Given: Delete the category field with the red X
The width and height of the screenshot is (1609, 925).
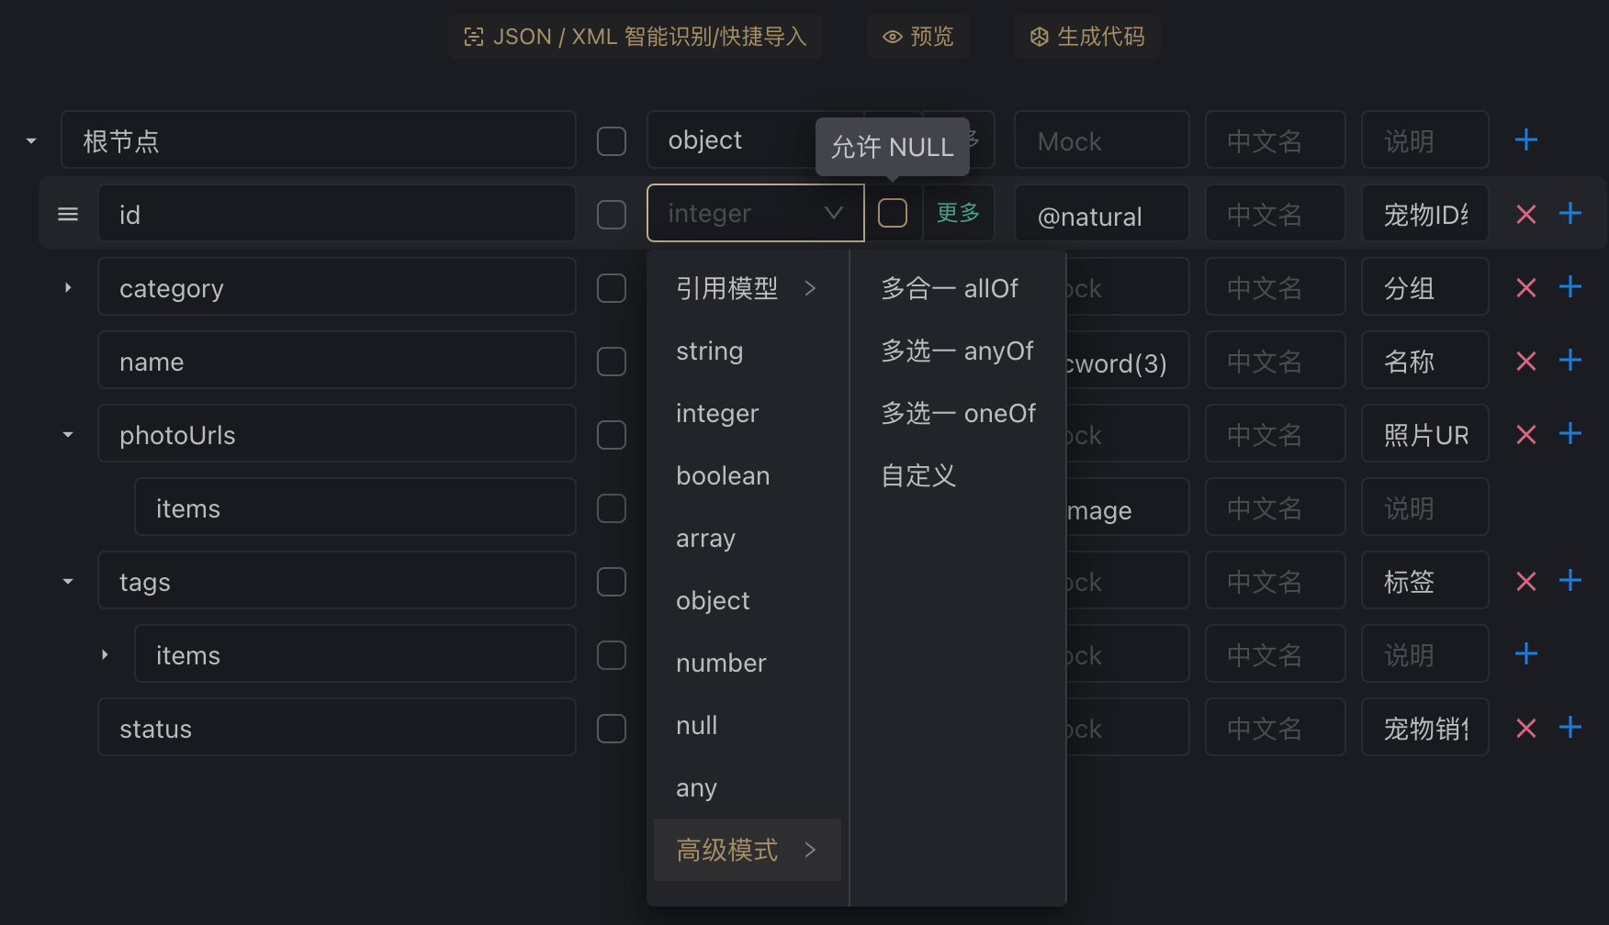Looking at the screenshot, I should tap(1525, 287).
